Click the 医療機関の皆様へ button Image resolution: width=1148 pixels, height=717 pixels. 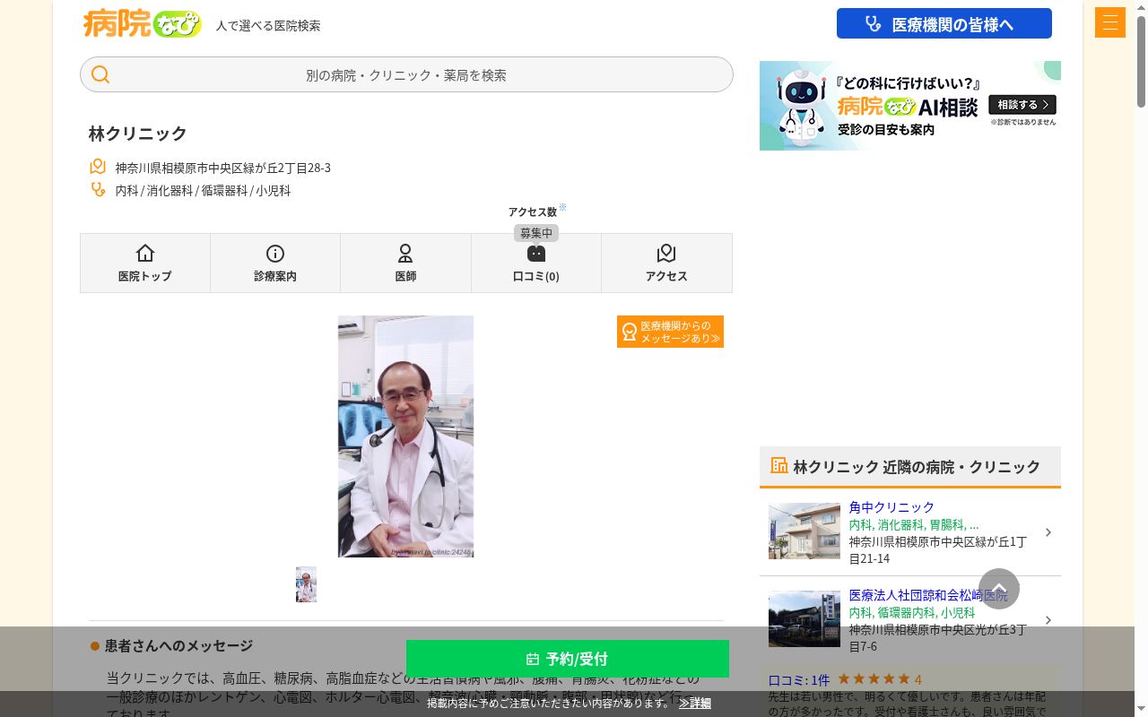click(944, 23)
